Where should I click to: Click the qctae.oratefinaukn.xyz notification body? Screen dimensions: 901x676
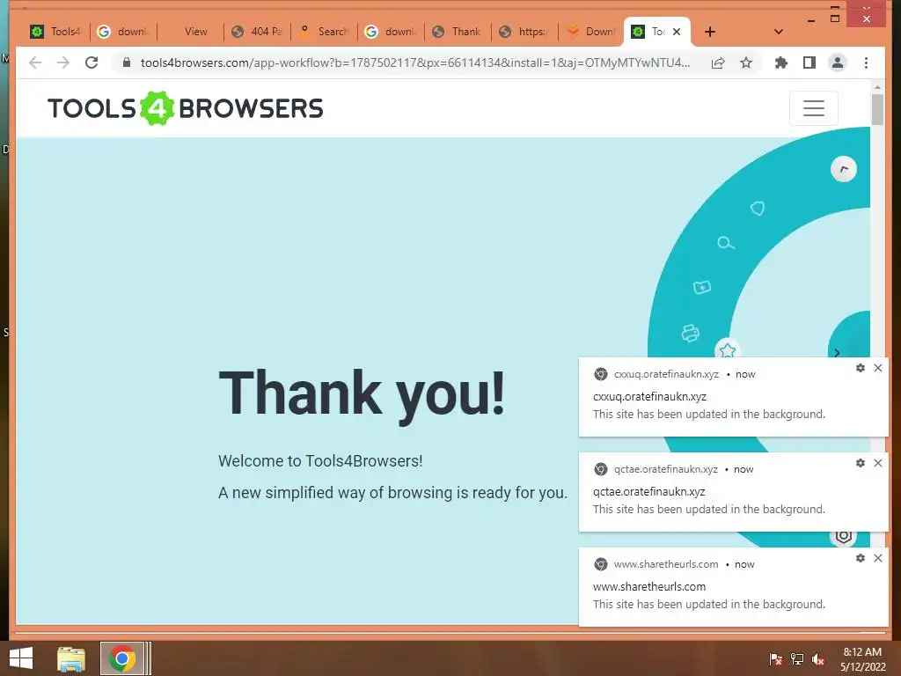coord(733,492)
